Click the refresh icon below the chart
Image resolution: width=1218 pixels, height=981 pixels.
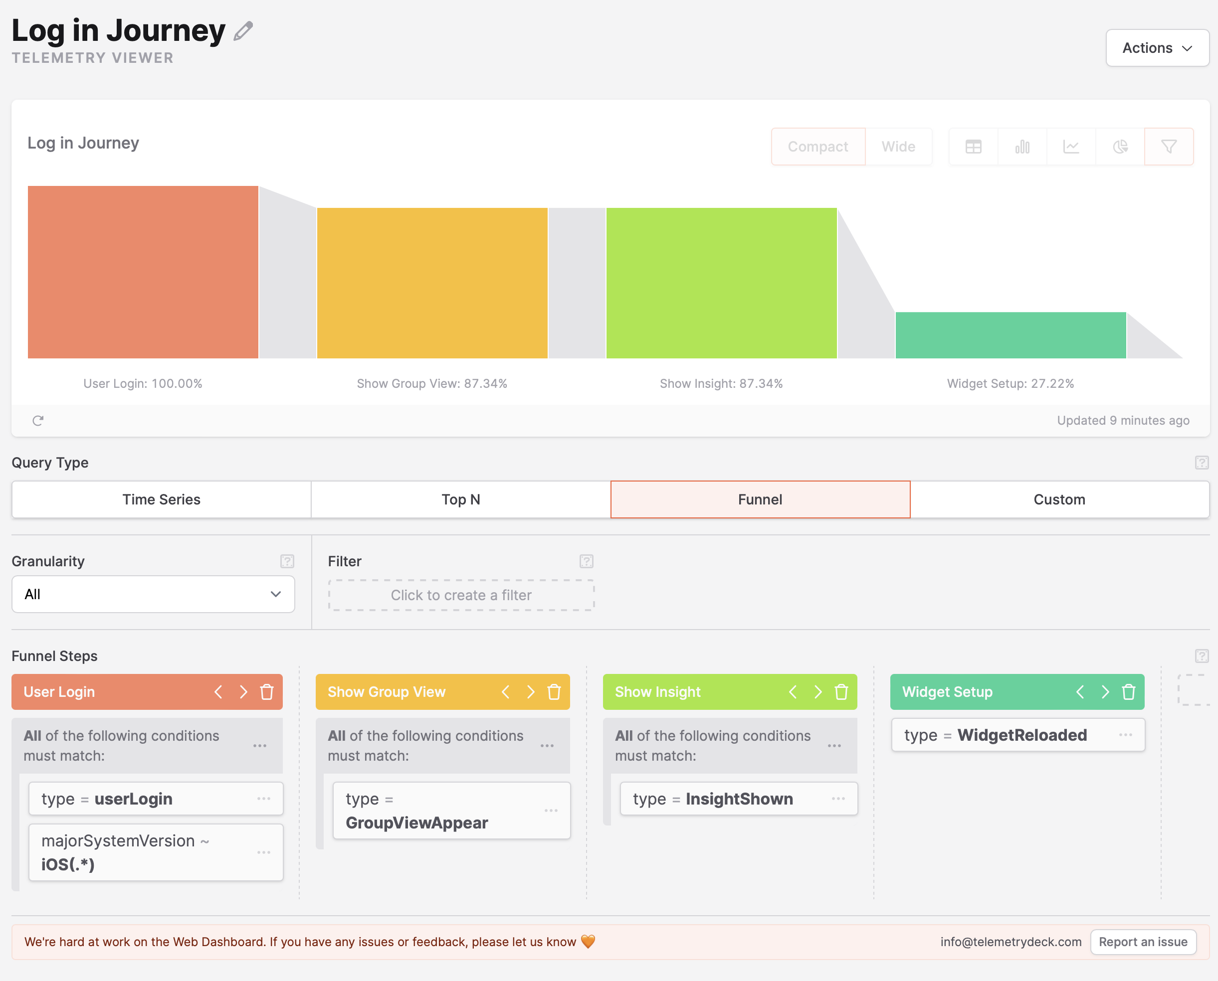(38, 420)
